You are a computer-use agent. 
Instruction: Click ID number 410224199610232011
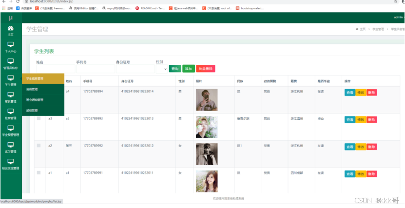[x=137, y=172]
